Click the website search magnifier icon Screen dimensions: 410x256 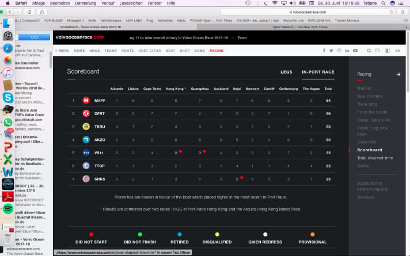point(369,51)
